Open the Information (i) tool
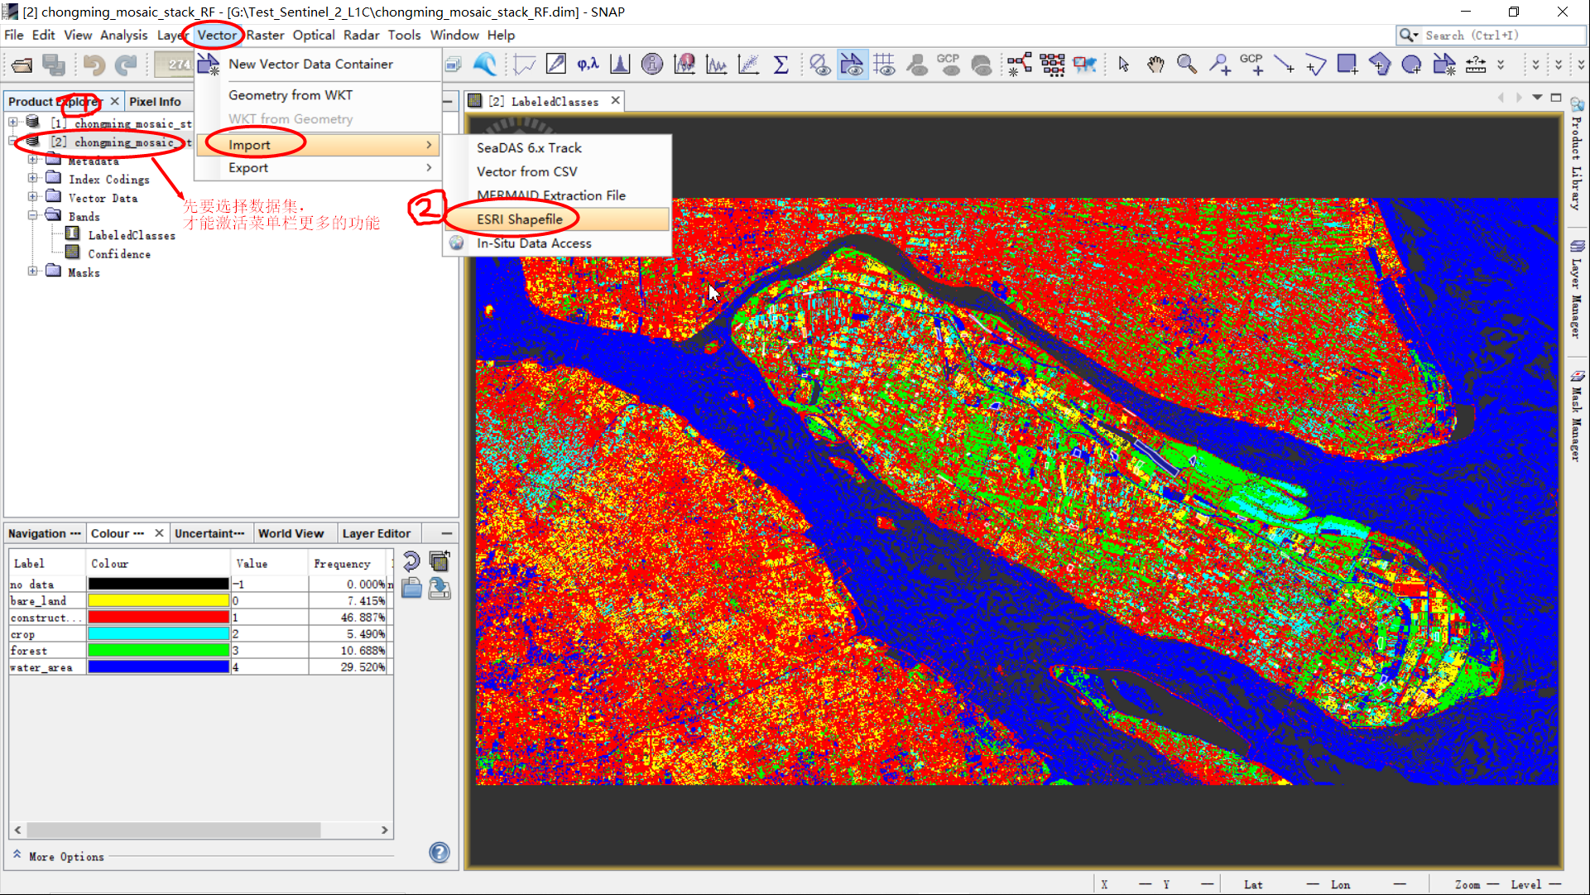 coord(652,65)
